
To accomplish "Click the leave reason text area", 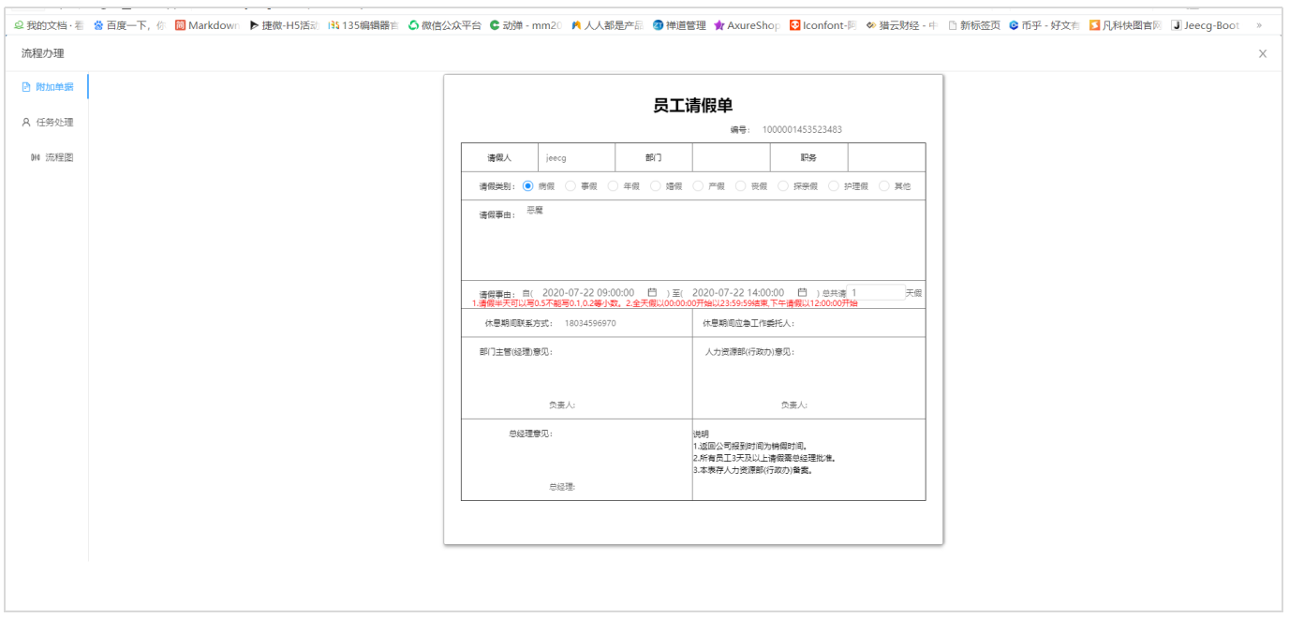I will point(721,240).
